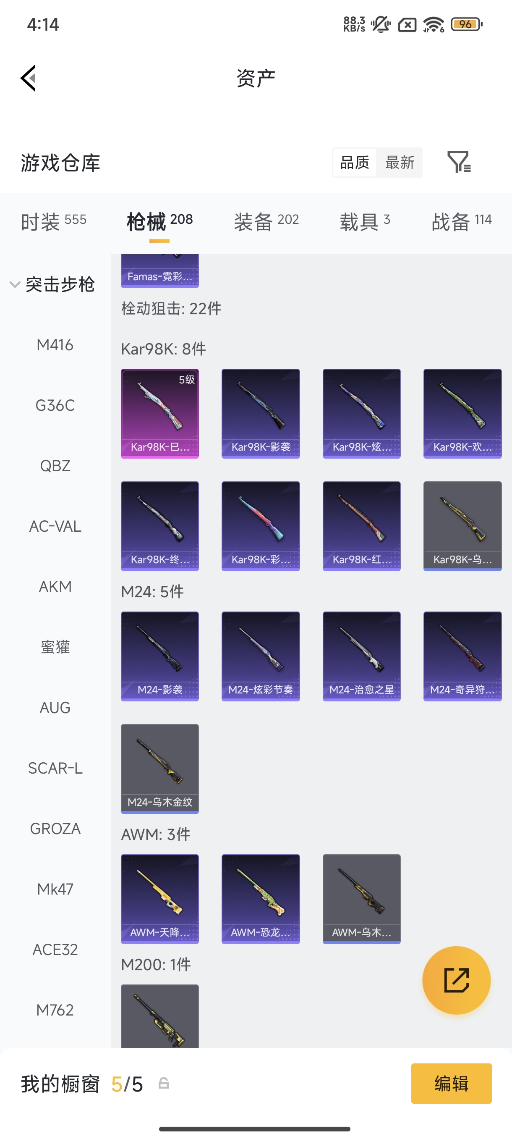
Task: Select M416 in the weapon sidebar
Action: point(55,345)
